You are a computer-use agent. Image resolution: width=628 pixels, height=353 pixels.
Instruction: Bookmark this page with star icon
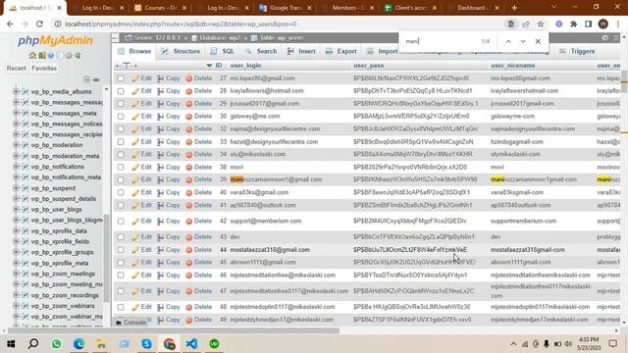pyautogui.click(x=541, y=24)
